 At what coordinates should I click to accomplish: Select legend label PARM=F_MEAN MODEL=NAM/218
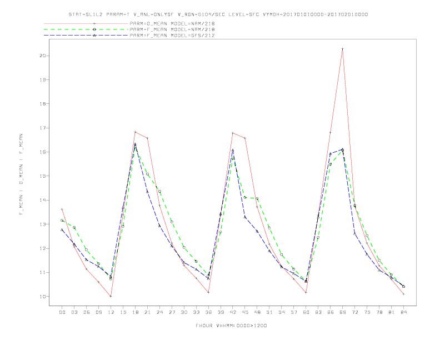click(172, 29)
